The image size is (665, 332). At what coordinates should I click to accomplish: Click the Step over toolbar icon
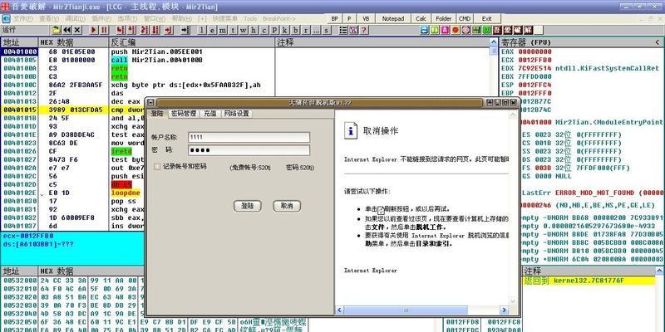131,30
